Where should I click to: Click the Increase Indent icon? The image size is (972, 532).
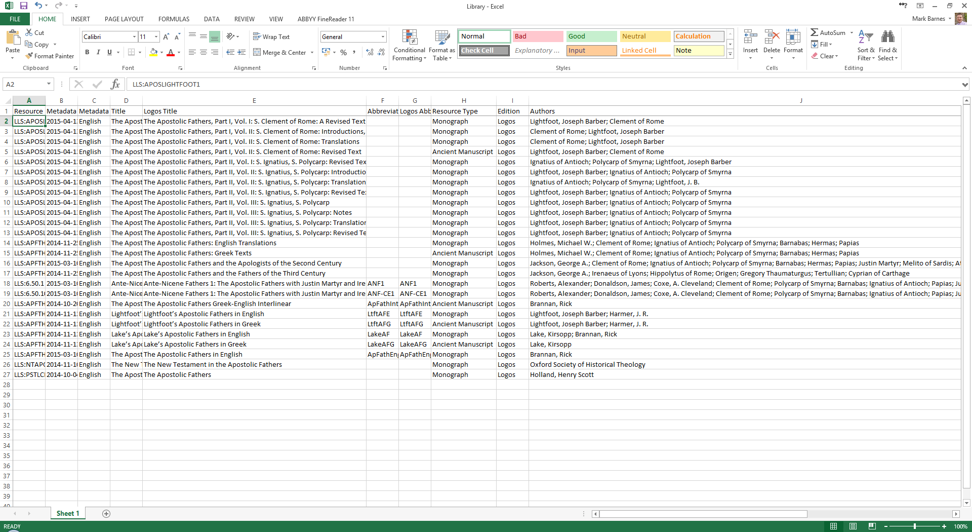pos(241,52)
